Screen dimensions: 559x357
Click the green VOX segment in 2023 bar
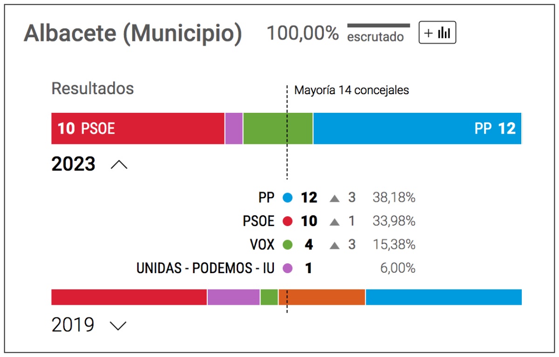pyautogui.click(x=278, y=128)
